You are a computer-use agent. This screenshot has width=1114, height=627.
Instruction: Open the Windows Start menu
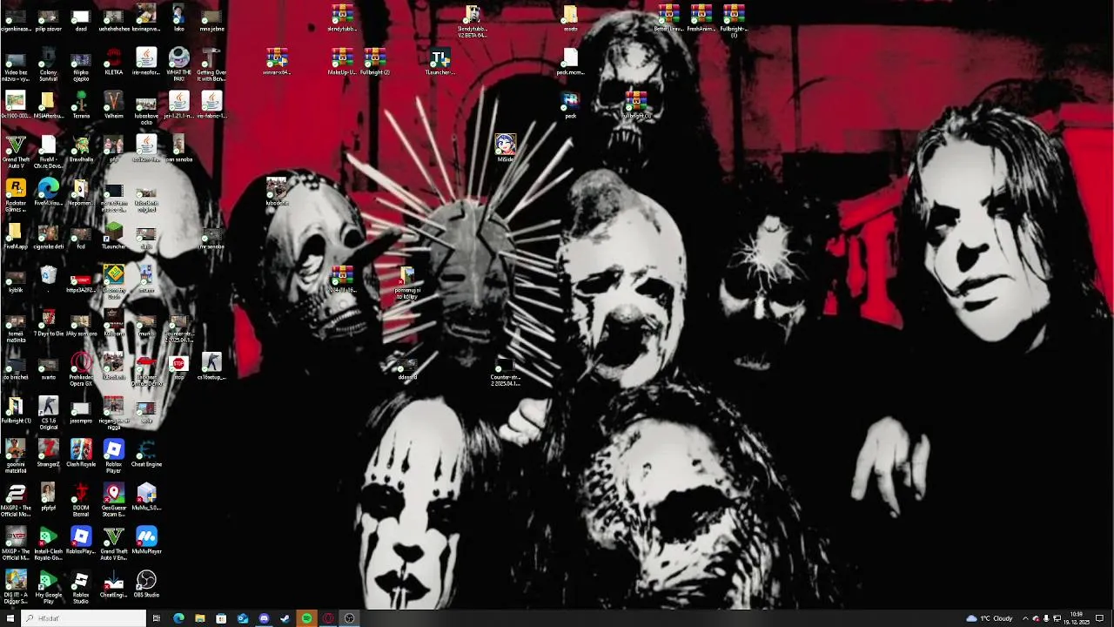coord(10,618)
